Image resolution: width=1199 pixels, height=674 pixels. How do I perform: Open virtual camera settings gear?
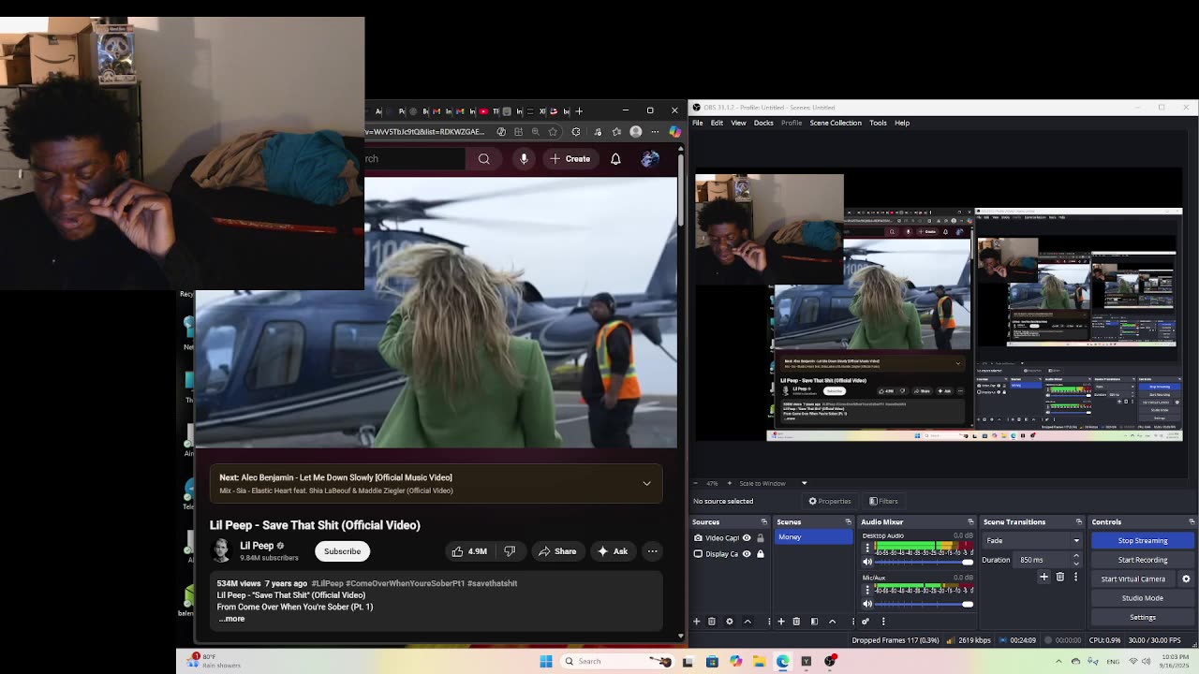pos(1186,579)
